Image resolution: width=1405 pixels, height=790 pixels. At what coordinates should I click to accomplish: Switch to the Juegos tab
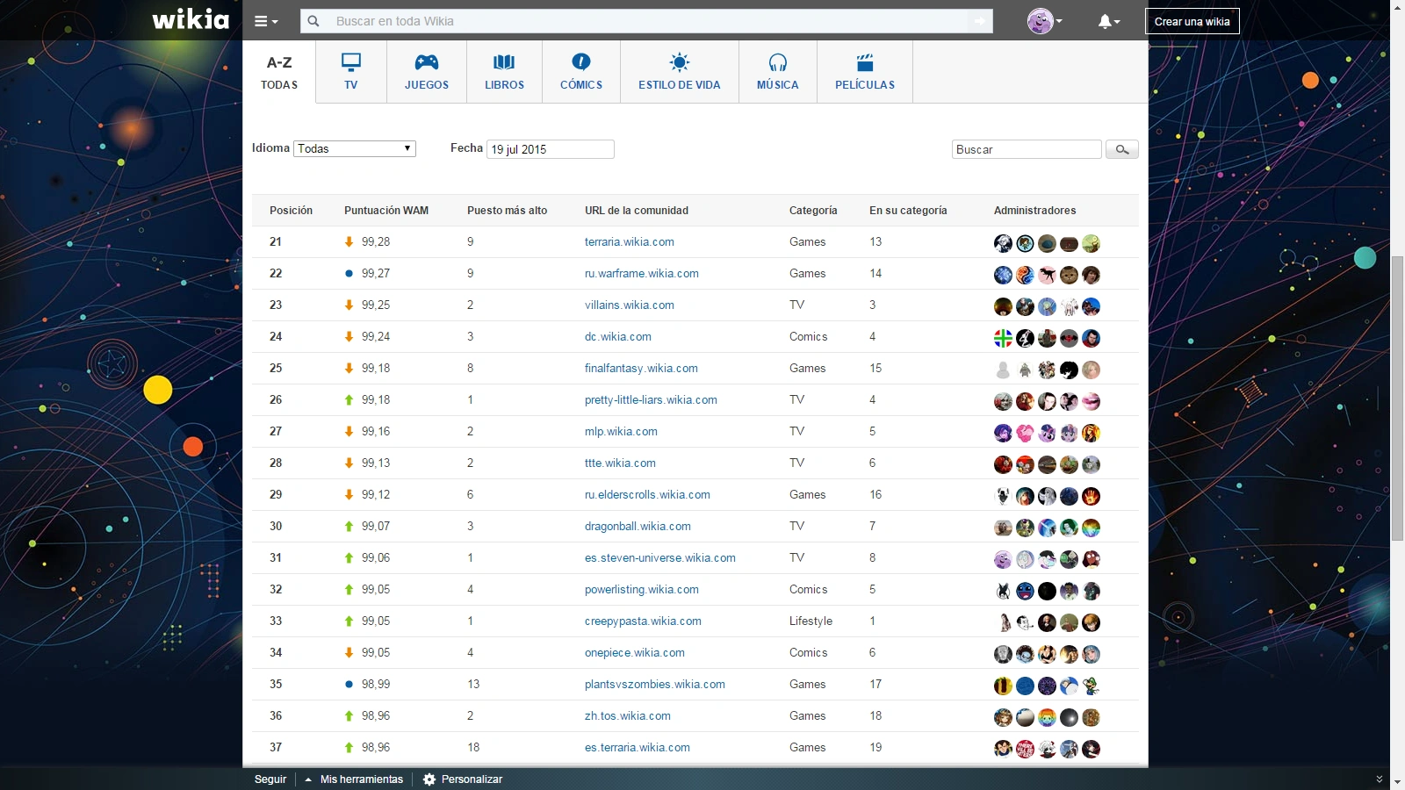tap(427, 72)
